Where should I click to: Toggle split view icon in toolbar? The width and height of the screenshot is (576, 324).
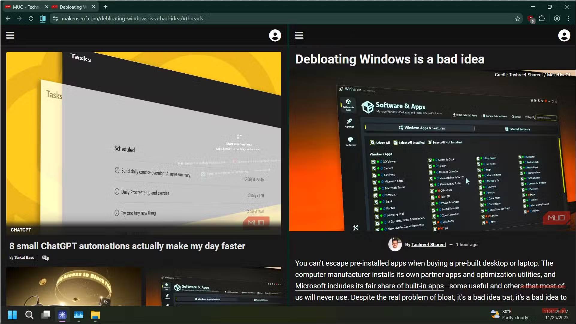pyautogui.click(x=43, y=19)
